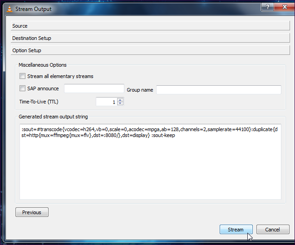Screen dimensions: 295x245
Task: Go back with the Previous button
Action: pos(32,212)
